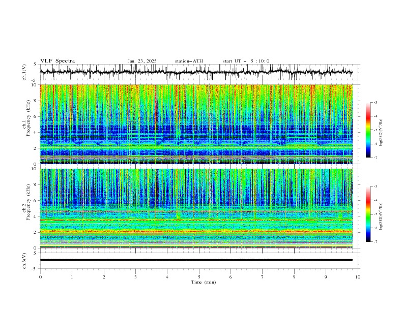Click the ch.1 voltage waveform trace

(x=196, y=72)
